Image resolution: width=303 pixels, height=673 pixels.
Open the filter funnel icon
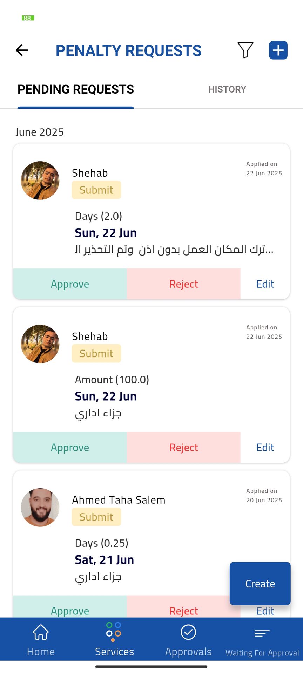pyautogui.click(x=245, y=50)
